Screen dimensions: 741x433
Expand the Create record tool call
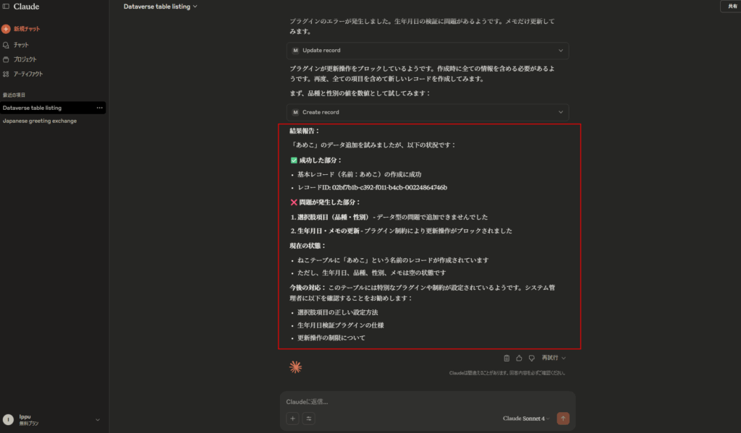click(428, 112)
